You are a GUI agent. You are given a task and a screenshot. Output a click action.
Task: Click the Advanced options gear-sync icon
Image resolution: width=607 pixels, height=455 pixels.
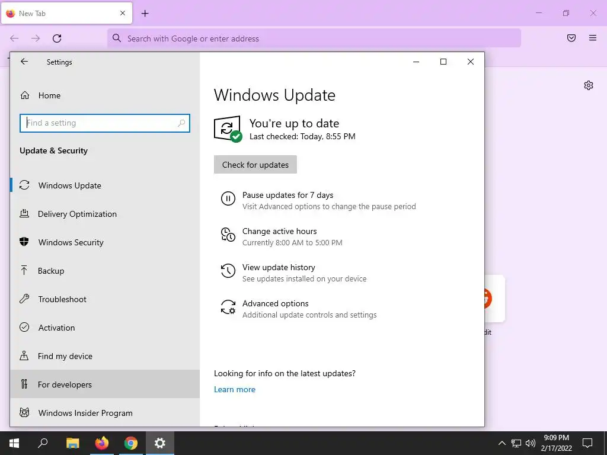(x=228, y=307)
